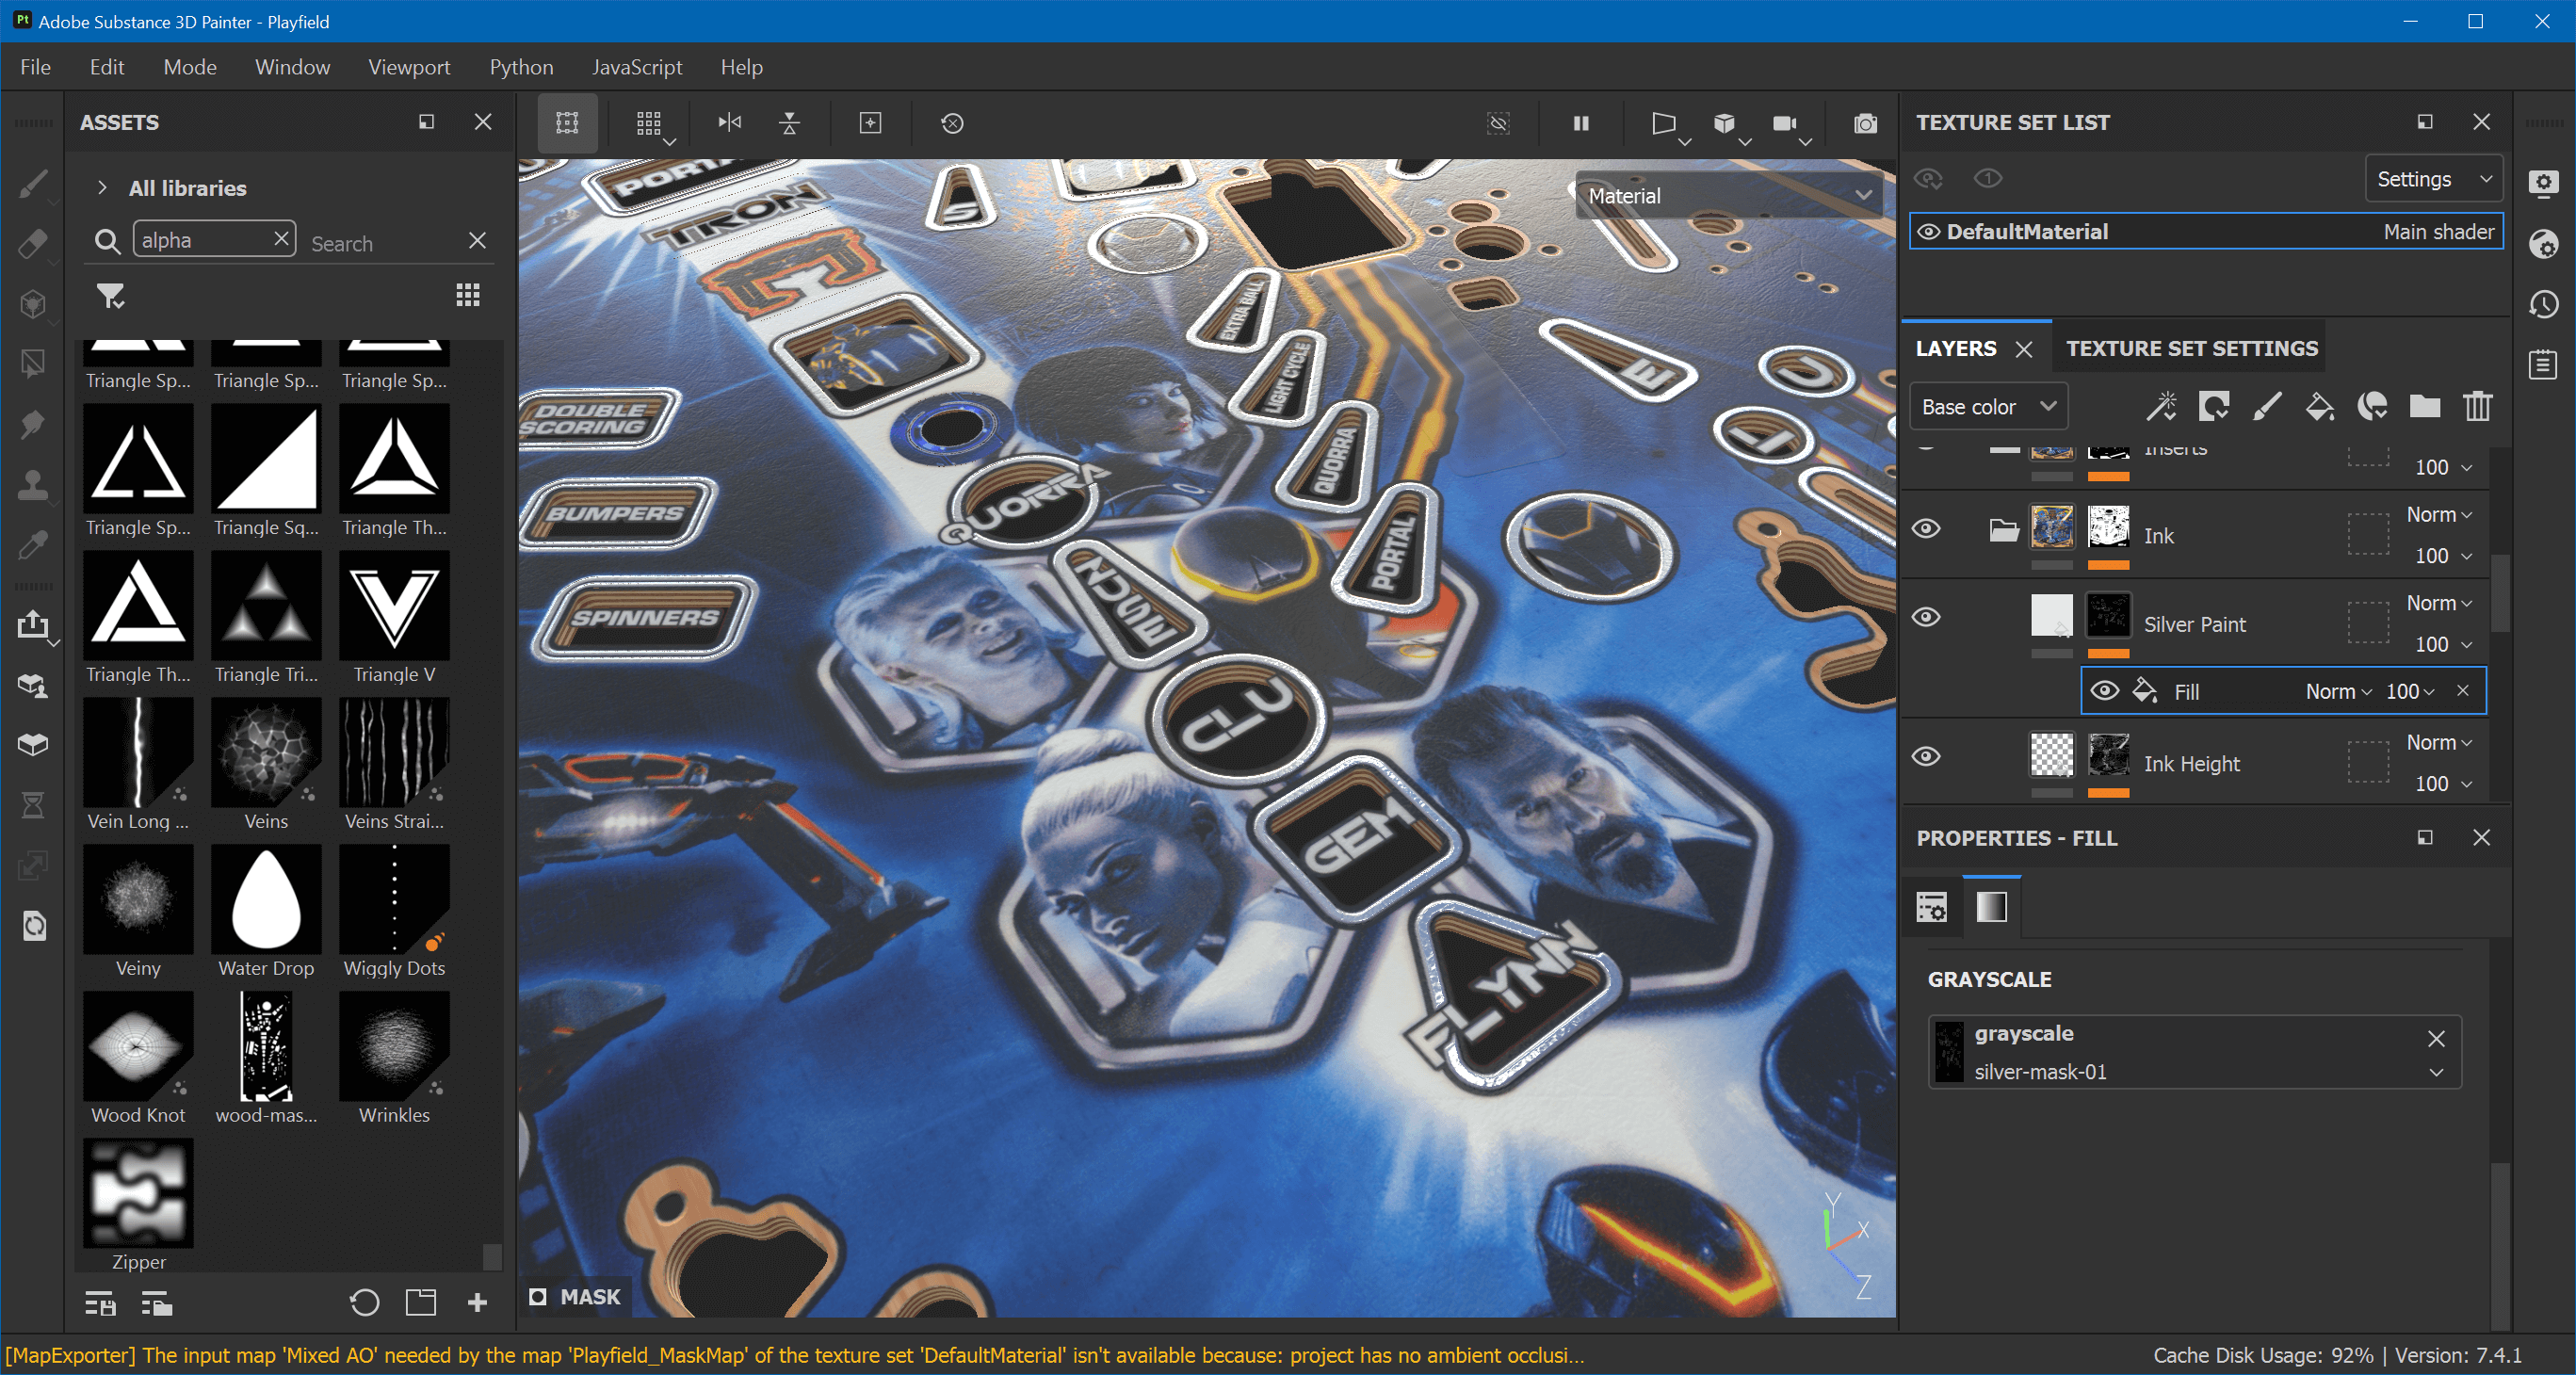Open the History clock icon on right dock
Image resolution: width=2576 pixels, height=1375 pixels.
click(x=2544, y=304)
